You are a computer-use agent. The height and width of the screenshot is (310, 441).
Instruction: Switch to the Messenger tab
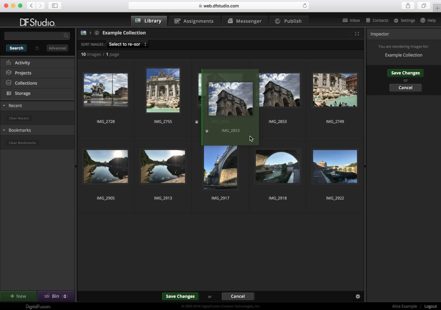click(x=245, y=21)
